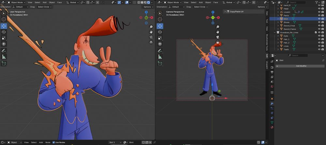Open the Object Data properties tab icon
This screenshot has width=326, height=145.
pos(272,122)
